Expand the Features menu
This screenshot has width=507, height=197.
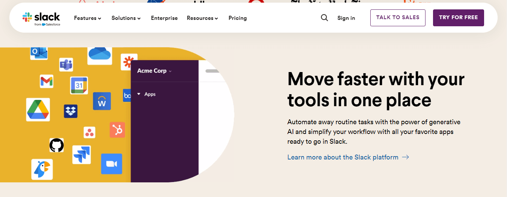coord(88,18)
